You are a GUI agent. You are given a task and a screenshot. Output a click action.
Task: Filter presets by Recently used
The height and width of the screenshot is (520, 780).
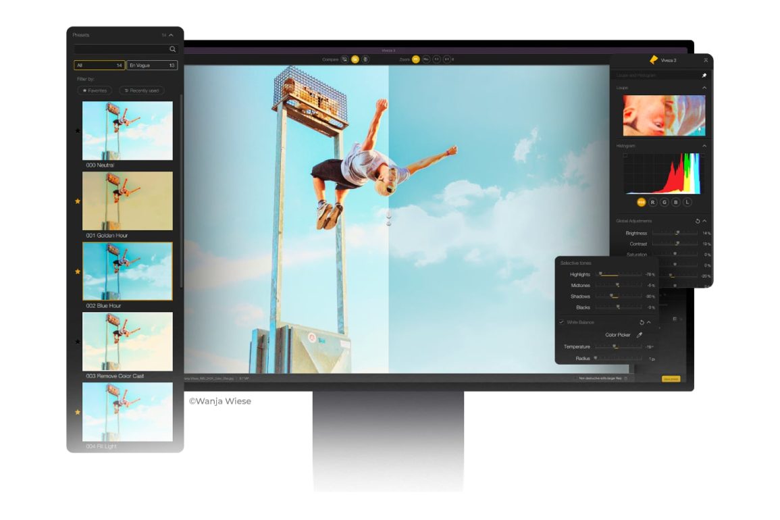pos(142,90)
